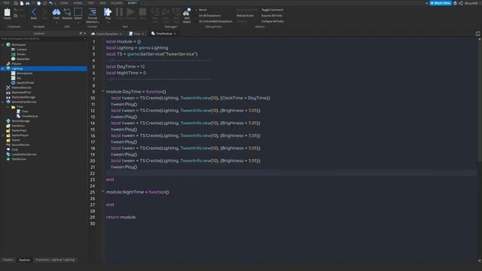Image resolution: width=482 pixels, height=271 pixels.
Task: Collapse the Lighting tree node
Action: point(3,69)
